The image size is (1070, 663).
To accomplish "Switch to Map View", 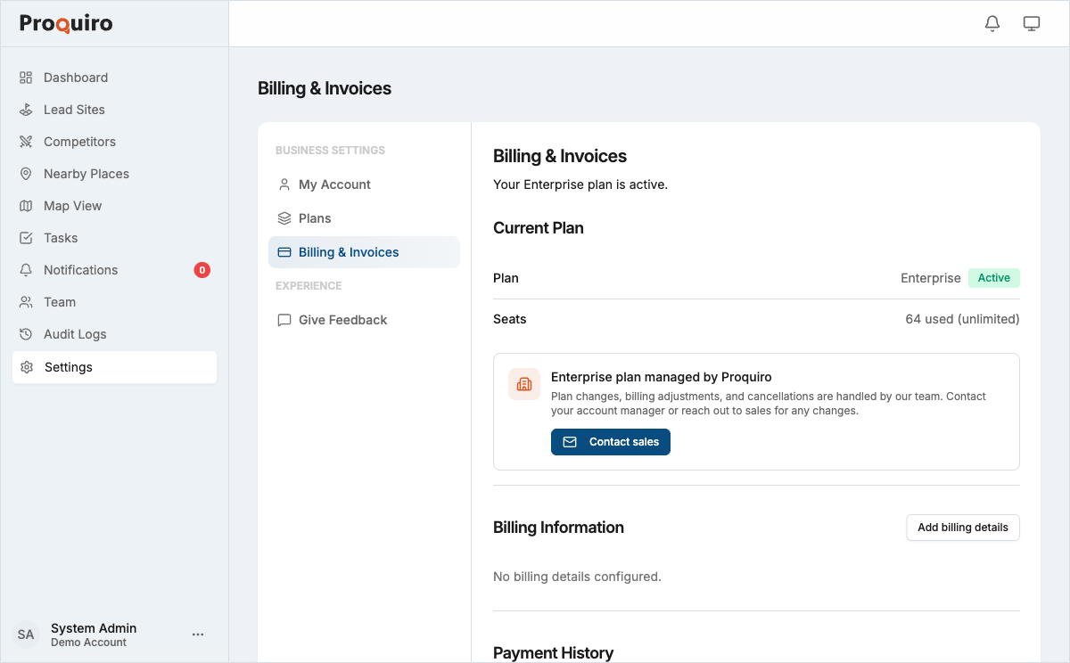I will (x=71, y=205).
